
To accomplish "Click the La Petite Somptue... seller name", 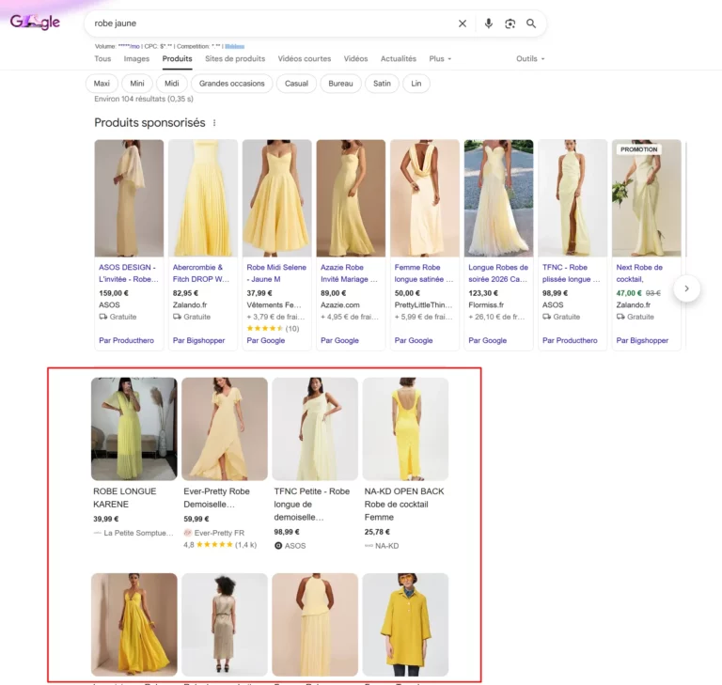I will click(x=138, y=533).
